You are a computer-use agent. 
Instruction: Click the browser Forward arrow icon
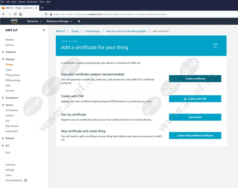point(10,14)
